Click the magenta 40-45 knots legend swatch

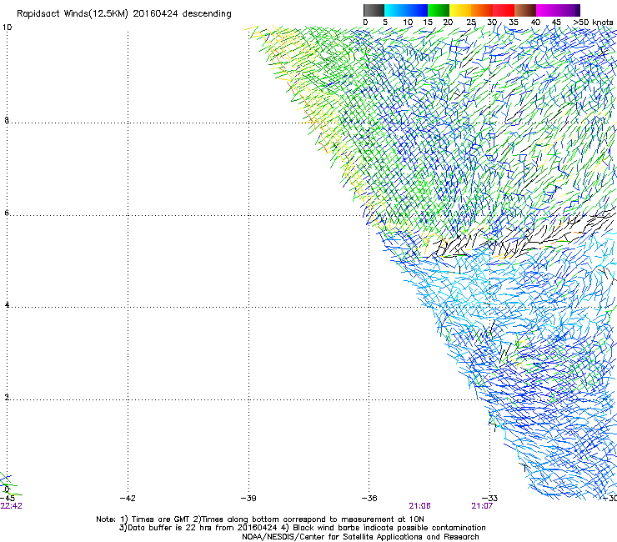click(x=547, y=10)
